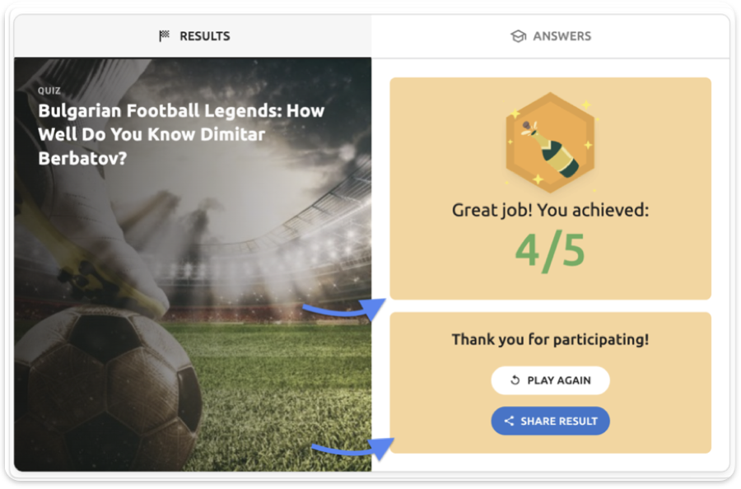Screen dimensions: 741x489
Task: Click the graduation cap icon
Action: (x=518, y=36)
